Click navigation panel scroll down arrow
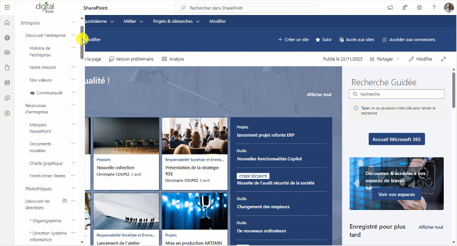 (82, 242)
